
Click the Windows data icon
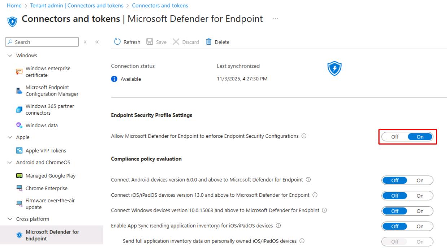pyautogui.click(x=19, y=125)
